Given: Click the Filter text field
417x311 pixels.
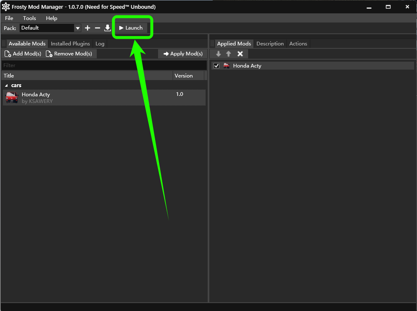Looking at the screenshot, I should [x=104, y=65].
